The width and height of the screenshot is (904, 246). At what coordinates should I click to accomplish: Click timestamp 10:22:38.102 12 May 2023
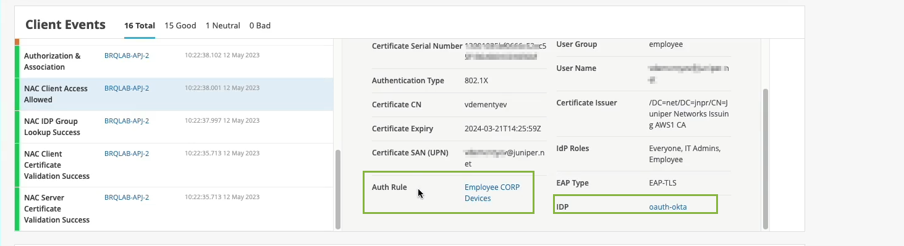coord(222,55)
